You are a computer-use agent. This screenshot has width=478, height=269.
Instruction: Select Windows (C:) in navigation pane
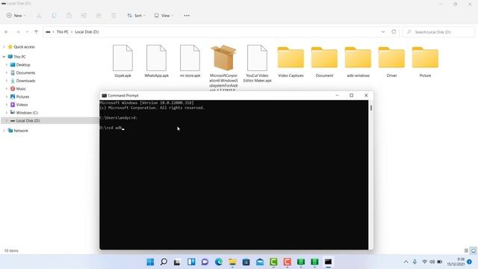click(x=27, y=113)
